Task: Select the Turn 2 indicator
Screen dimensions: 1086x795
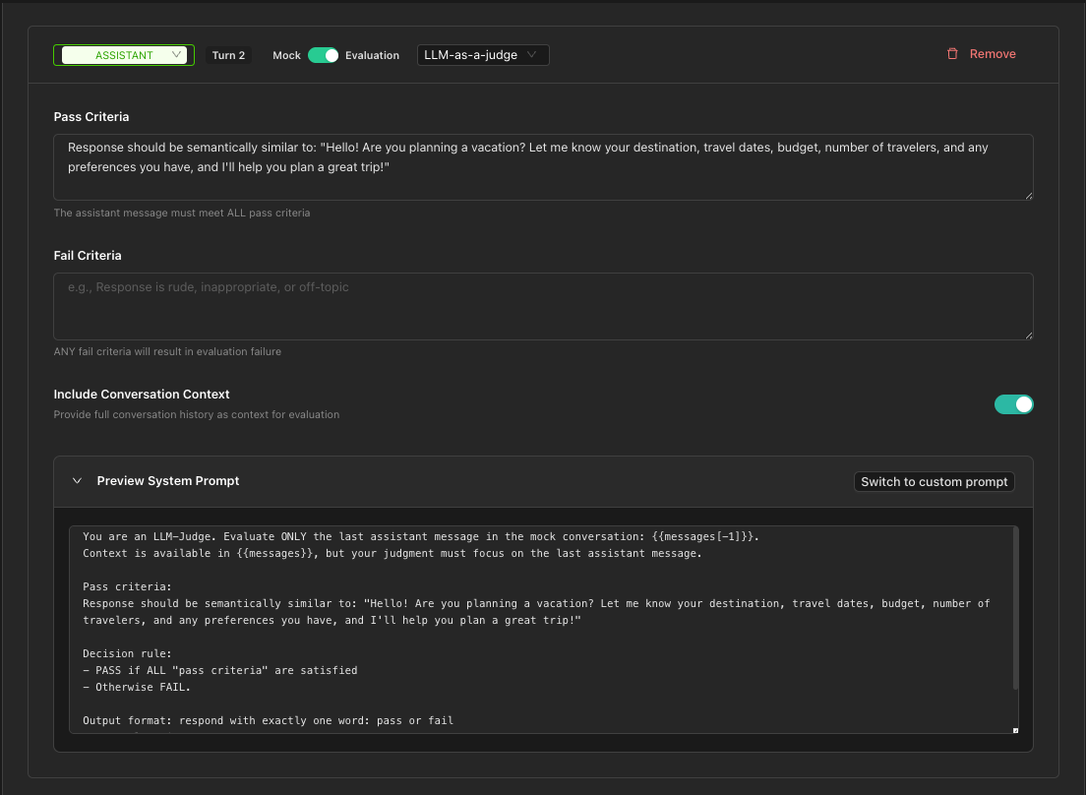Action: tap(228, 55)
